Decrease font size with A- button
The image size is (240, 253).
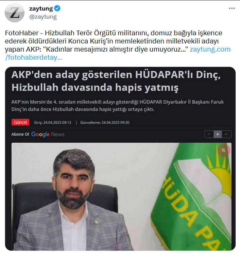[x=209, y=134]
